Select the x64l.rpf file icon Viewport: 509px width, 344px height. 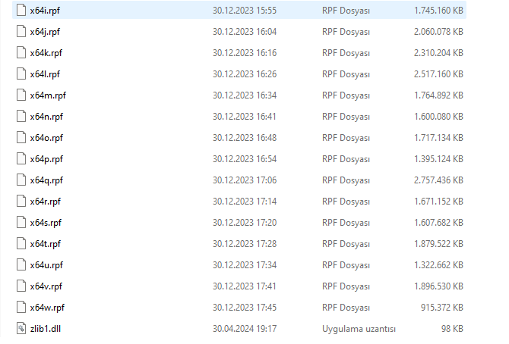(x=21, y=74)
